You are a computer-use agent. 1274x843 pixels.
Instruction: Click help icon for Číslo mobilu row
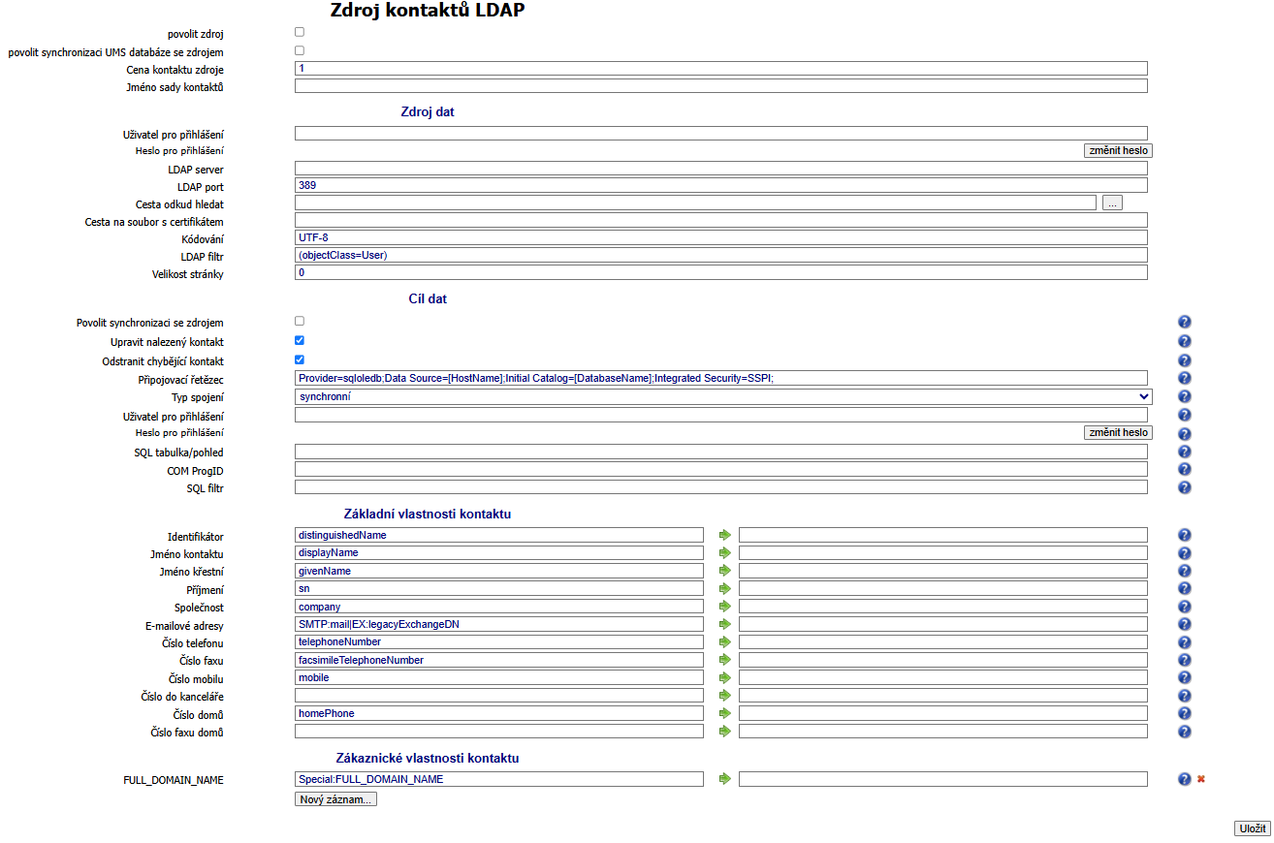(x=1184, y=678)
